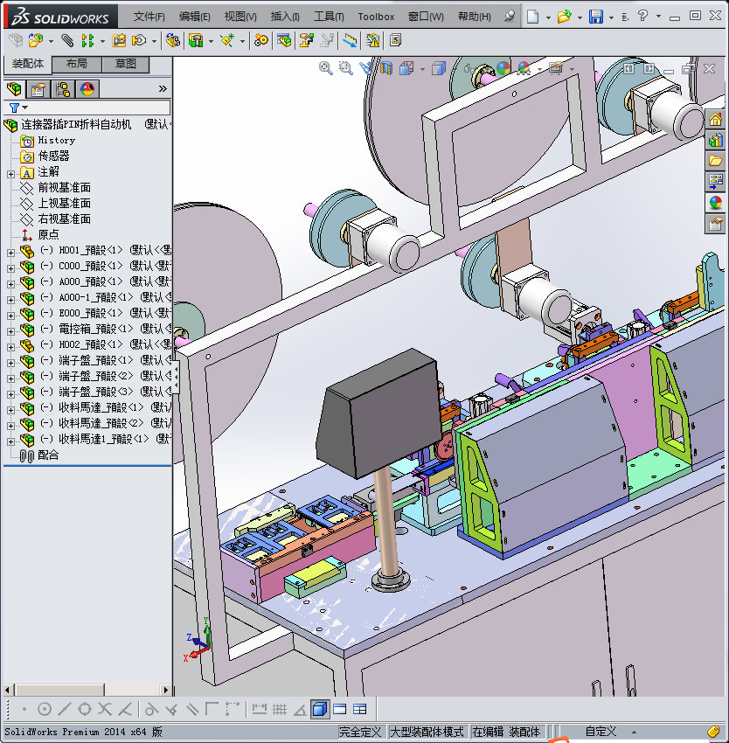
Task: Toggle the Quadrant snap icon
Action: [x=85, y=709]
